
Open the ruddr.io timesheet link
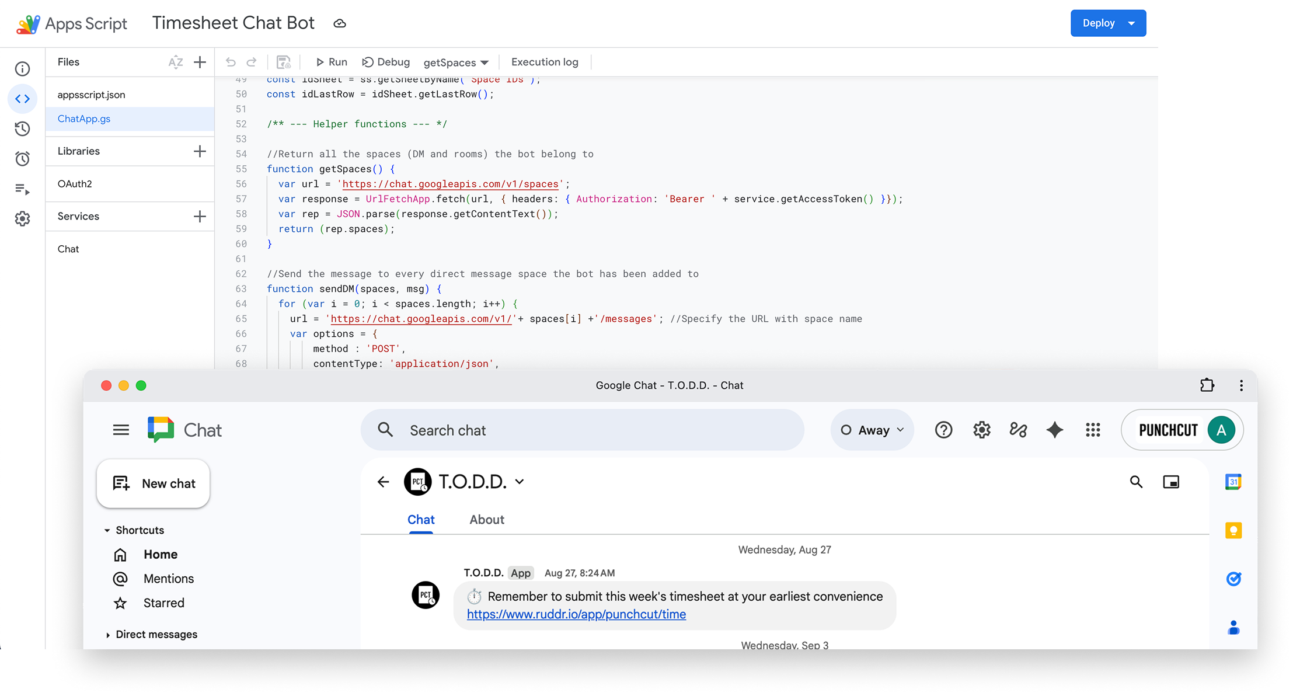pyautogui.click(x=576, y=614)
